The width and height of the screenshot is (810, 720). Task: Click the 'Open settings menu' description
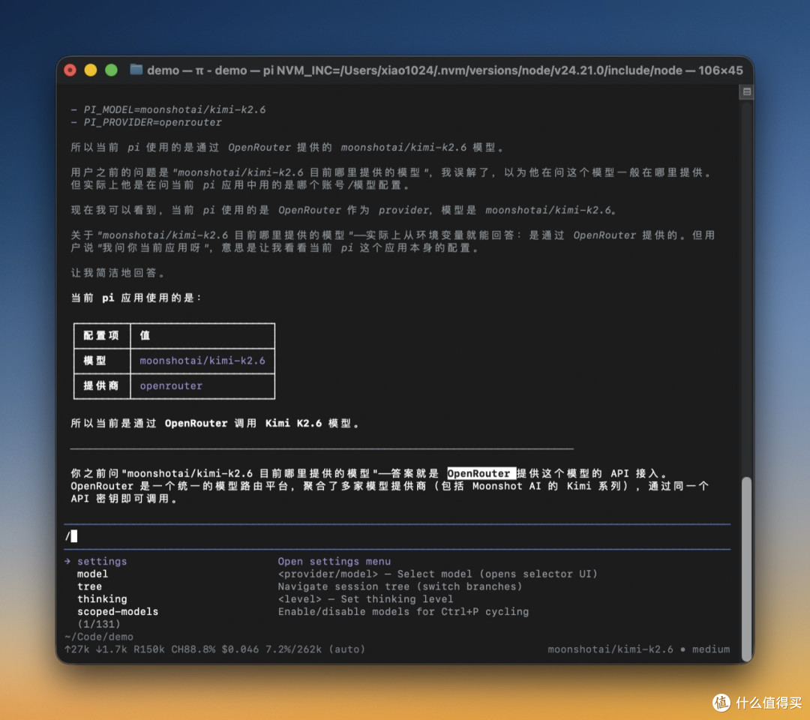pos(334,562)
